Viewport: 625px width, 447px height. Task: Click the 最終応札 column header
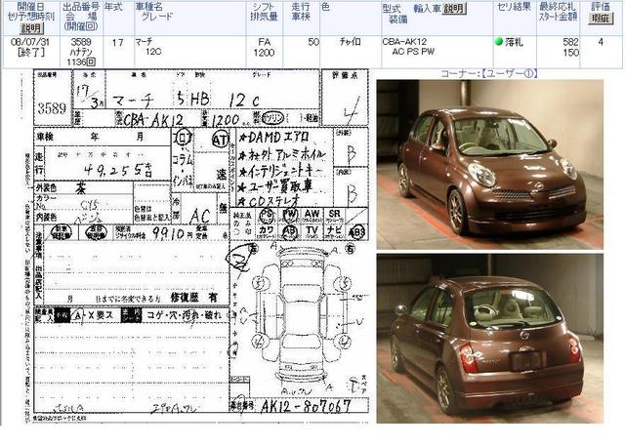[558, 7]
